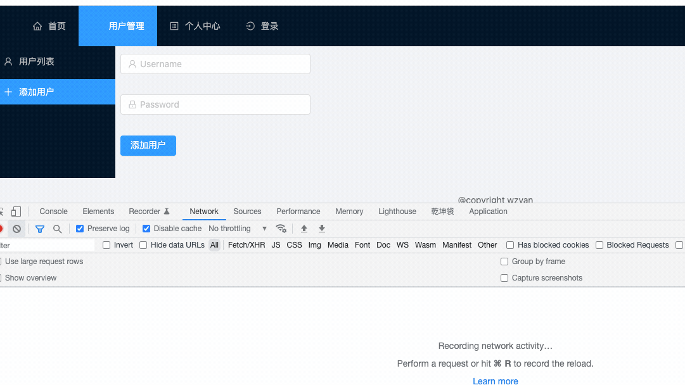Click the Import HAR upload arrow icon
Viewport: 685px width, 385px height.
304,229
